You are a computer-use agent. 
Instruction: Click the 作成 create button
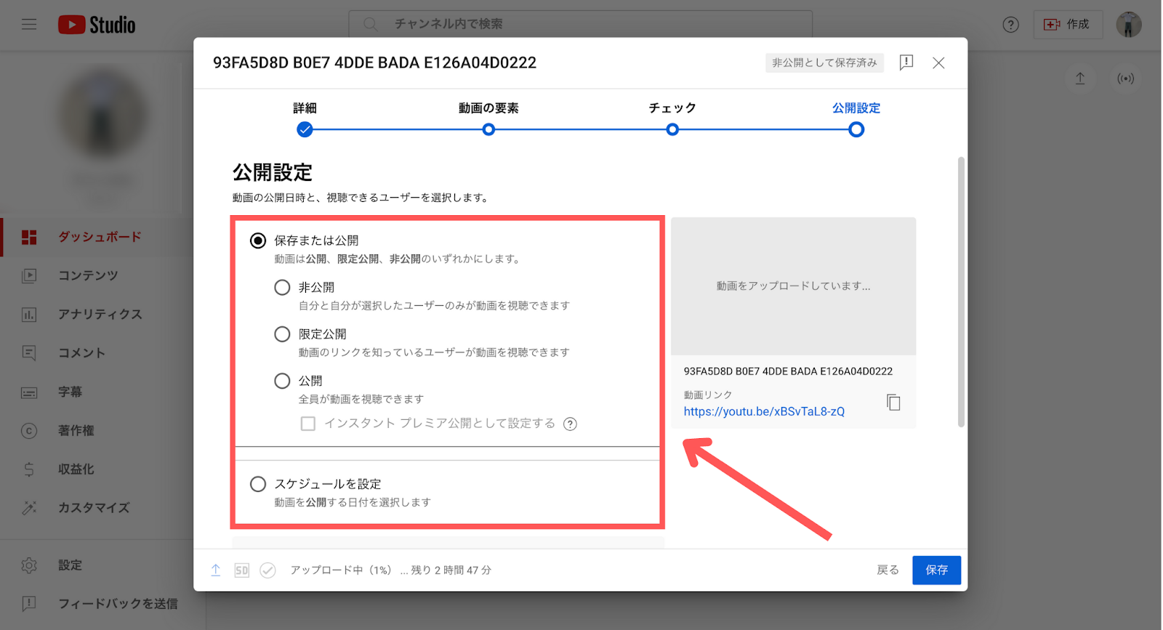pyautogui.click(x=1068, y=25)
